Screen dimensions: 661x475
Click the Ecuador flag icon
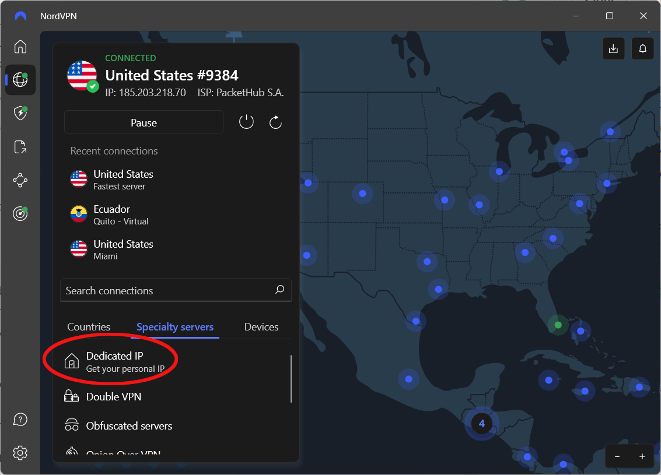(79, 214)
